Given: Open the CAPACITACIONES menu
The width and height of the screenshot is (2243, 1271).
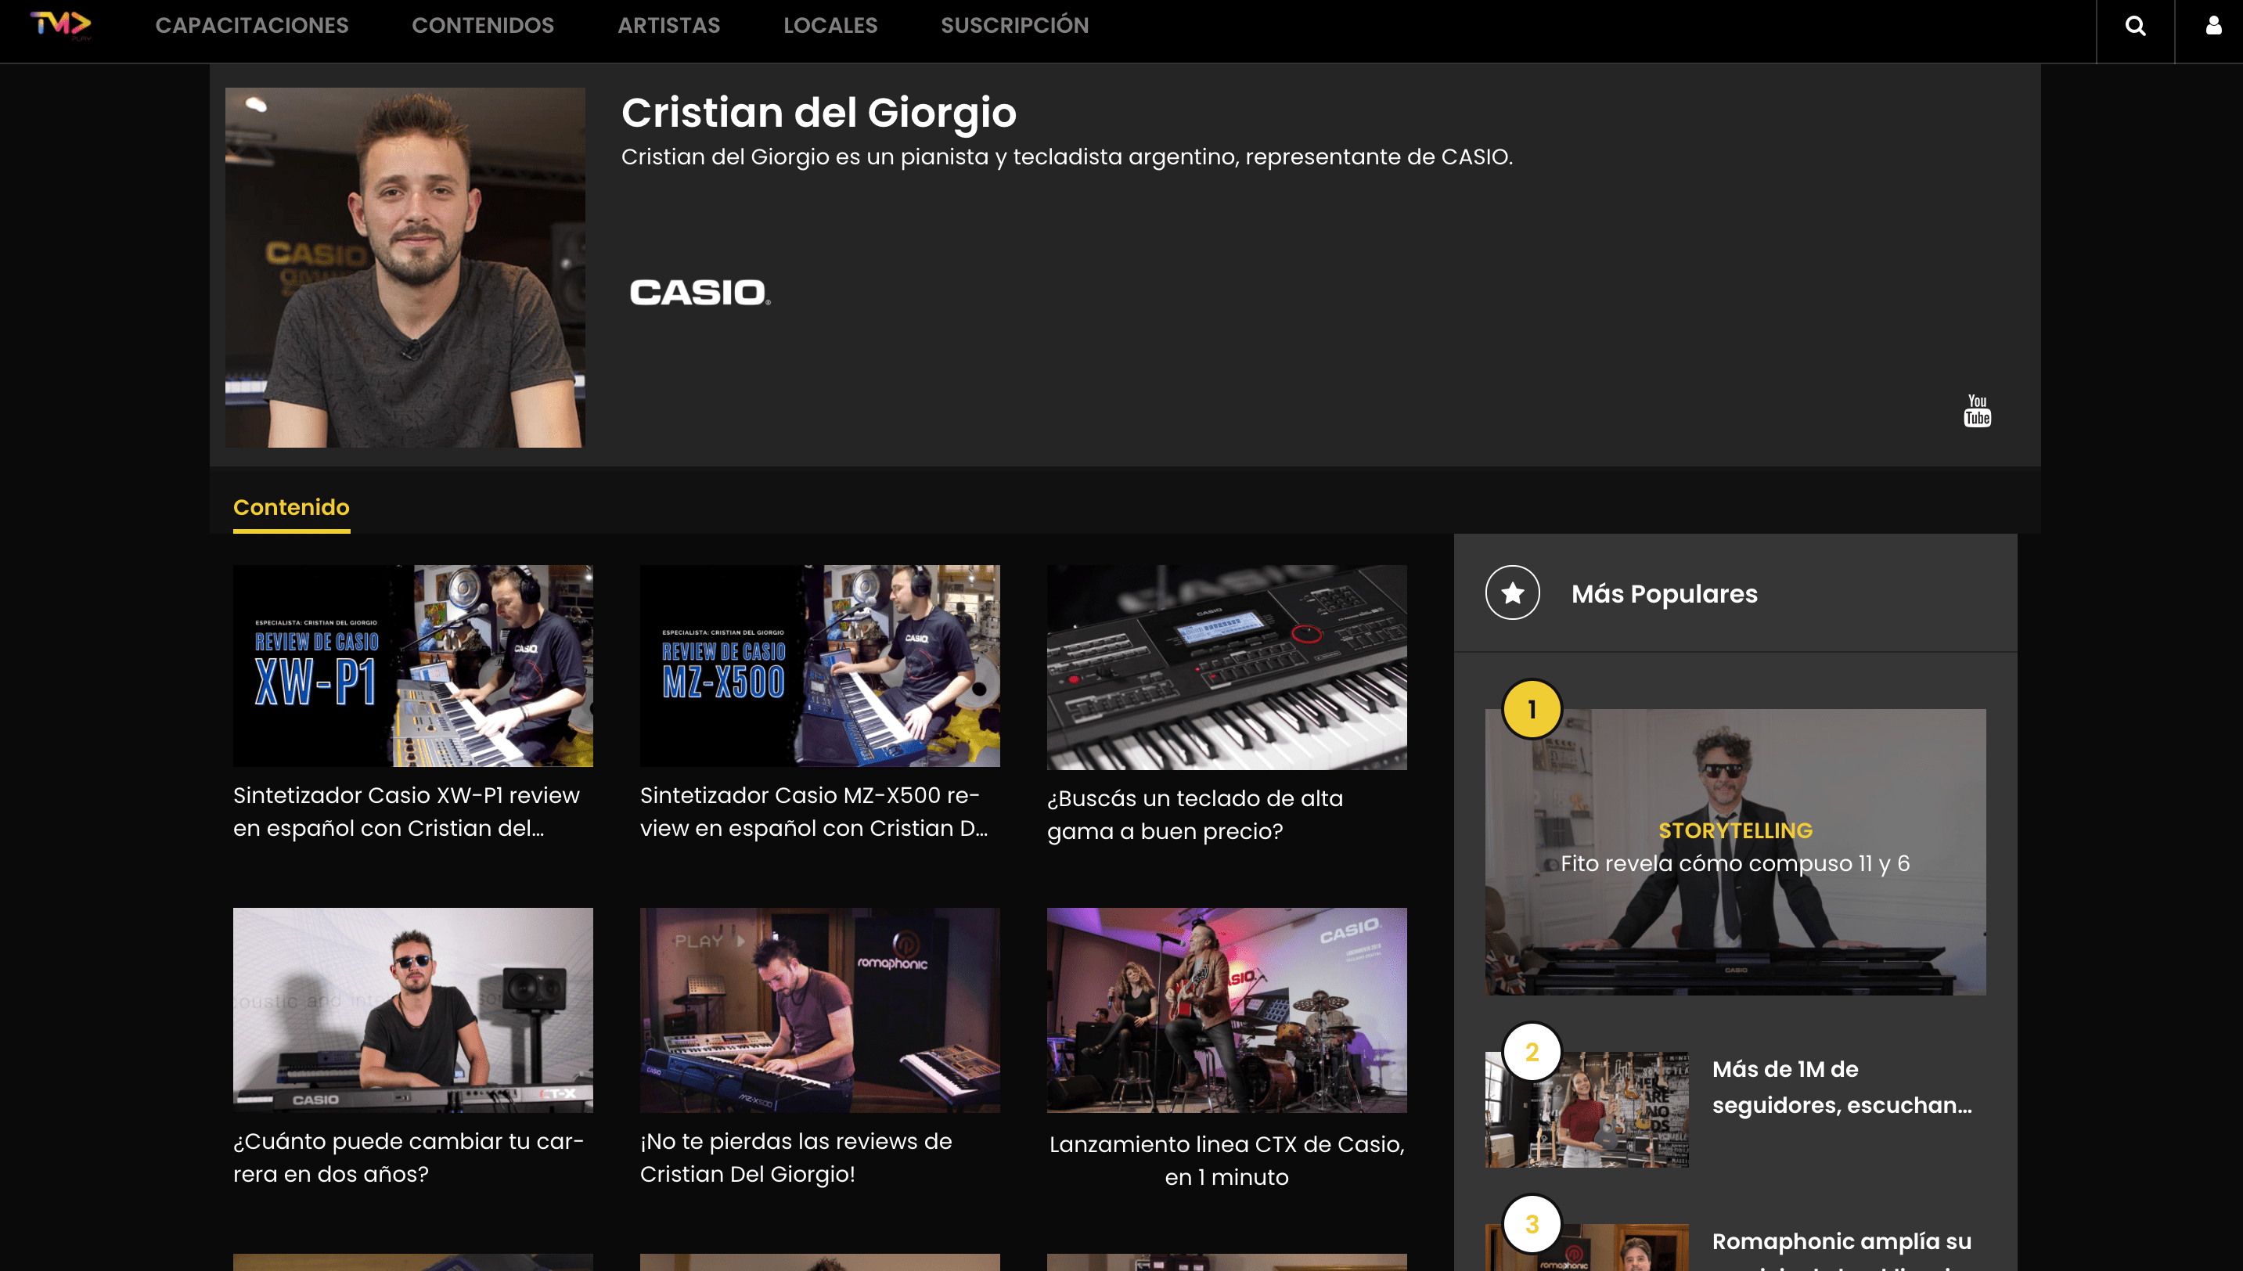Looking at the screenshot, I should pos(251,25).
